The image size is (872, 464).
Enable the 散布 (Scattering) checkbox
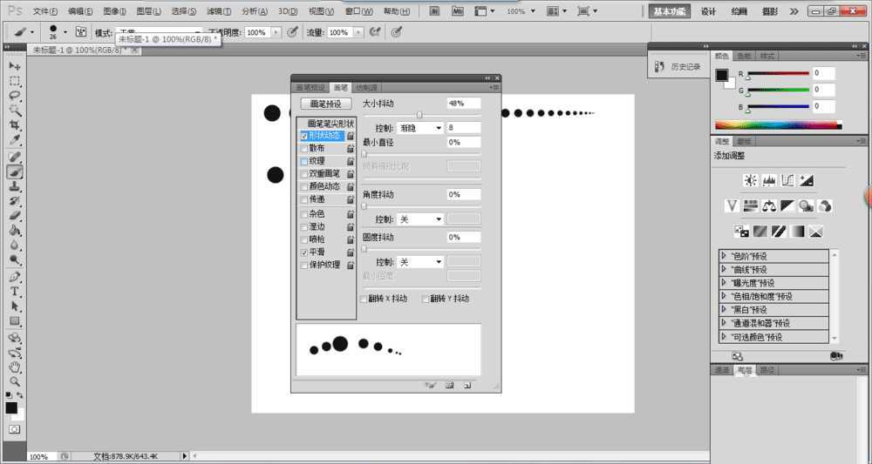304,149
